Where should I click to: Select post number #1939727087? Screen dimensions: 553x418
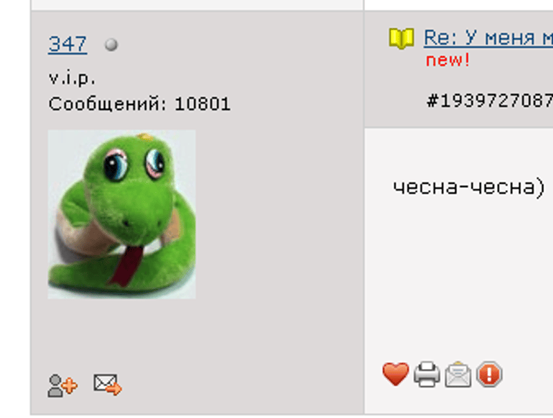[x=489, y=101]
